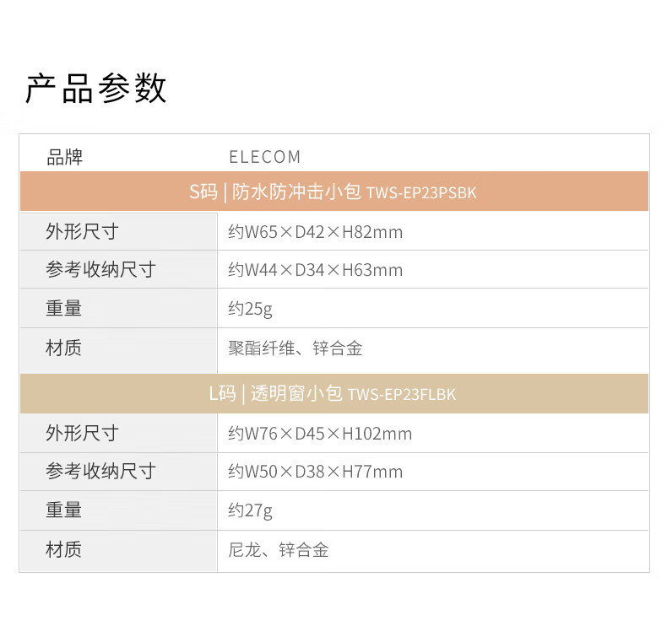Select the 约W44×D34×H63mm storage size value

coord(315,271)
